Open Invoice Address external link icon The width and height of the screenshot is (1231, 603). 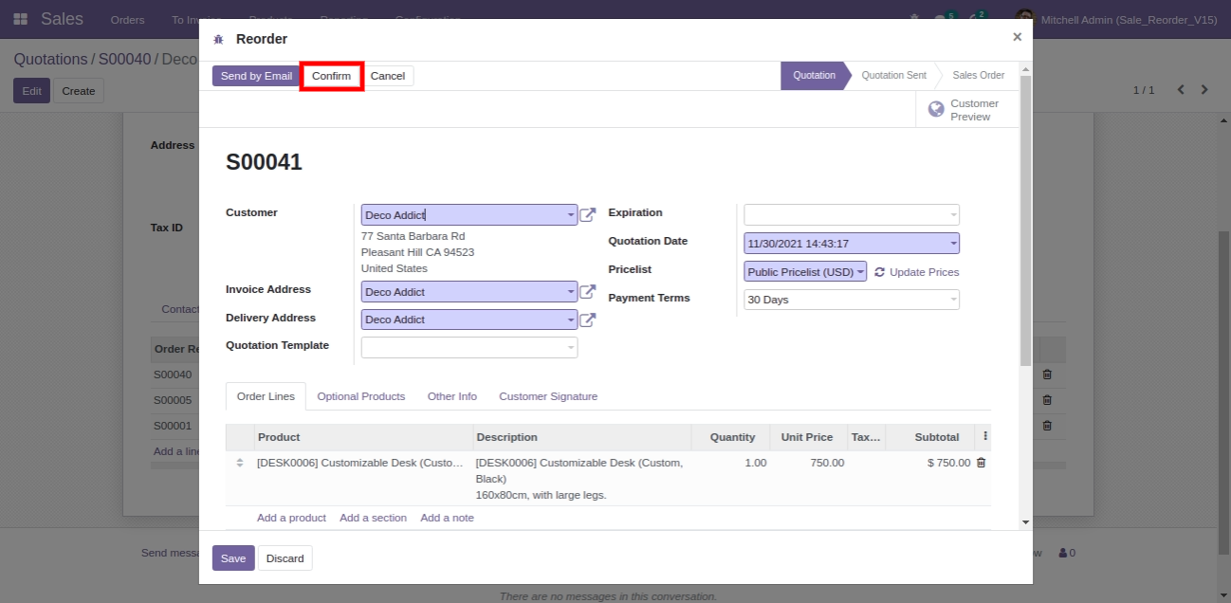(x=588, y=292)
